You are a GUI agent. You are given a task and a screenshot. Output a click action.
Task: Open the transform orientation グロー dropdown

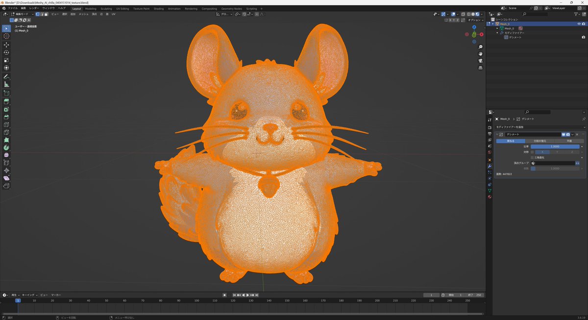coord(224,14)
